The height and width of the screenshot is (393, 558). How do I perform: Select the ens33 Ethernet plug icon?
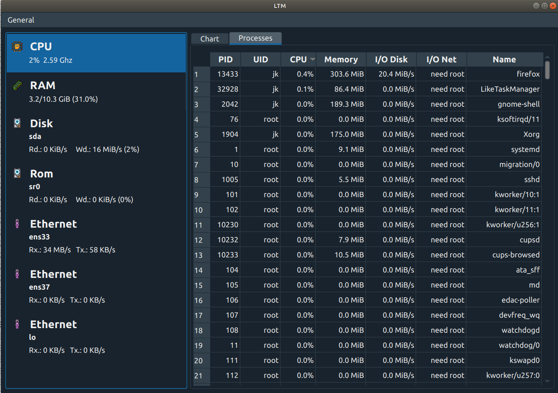coord(17,224)
